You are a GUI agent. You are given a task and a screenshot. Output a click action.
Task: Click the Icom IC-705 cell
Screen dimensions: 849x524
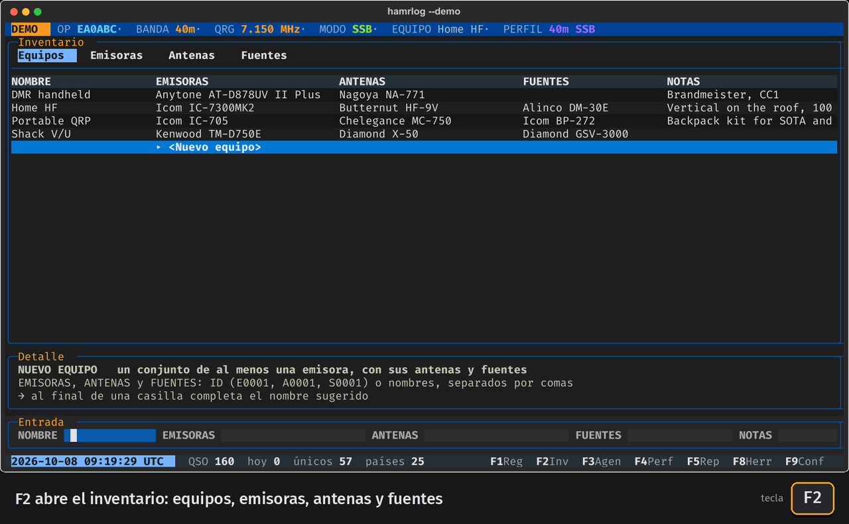[192, 121]
